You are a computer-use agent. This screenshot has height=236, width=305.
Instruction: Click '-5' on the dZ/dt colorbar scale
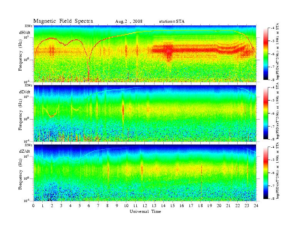[x=273, y=160]
